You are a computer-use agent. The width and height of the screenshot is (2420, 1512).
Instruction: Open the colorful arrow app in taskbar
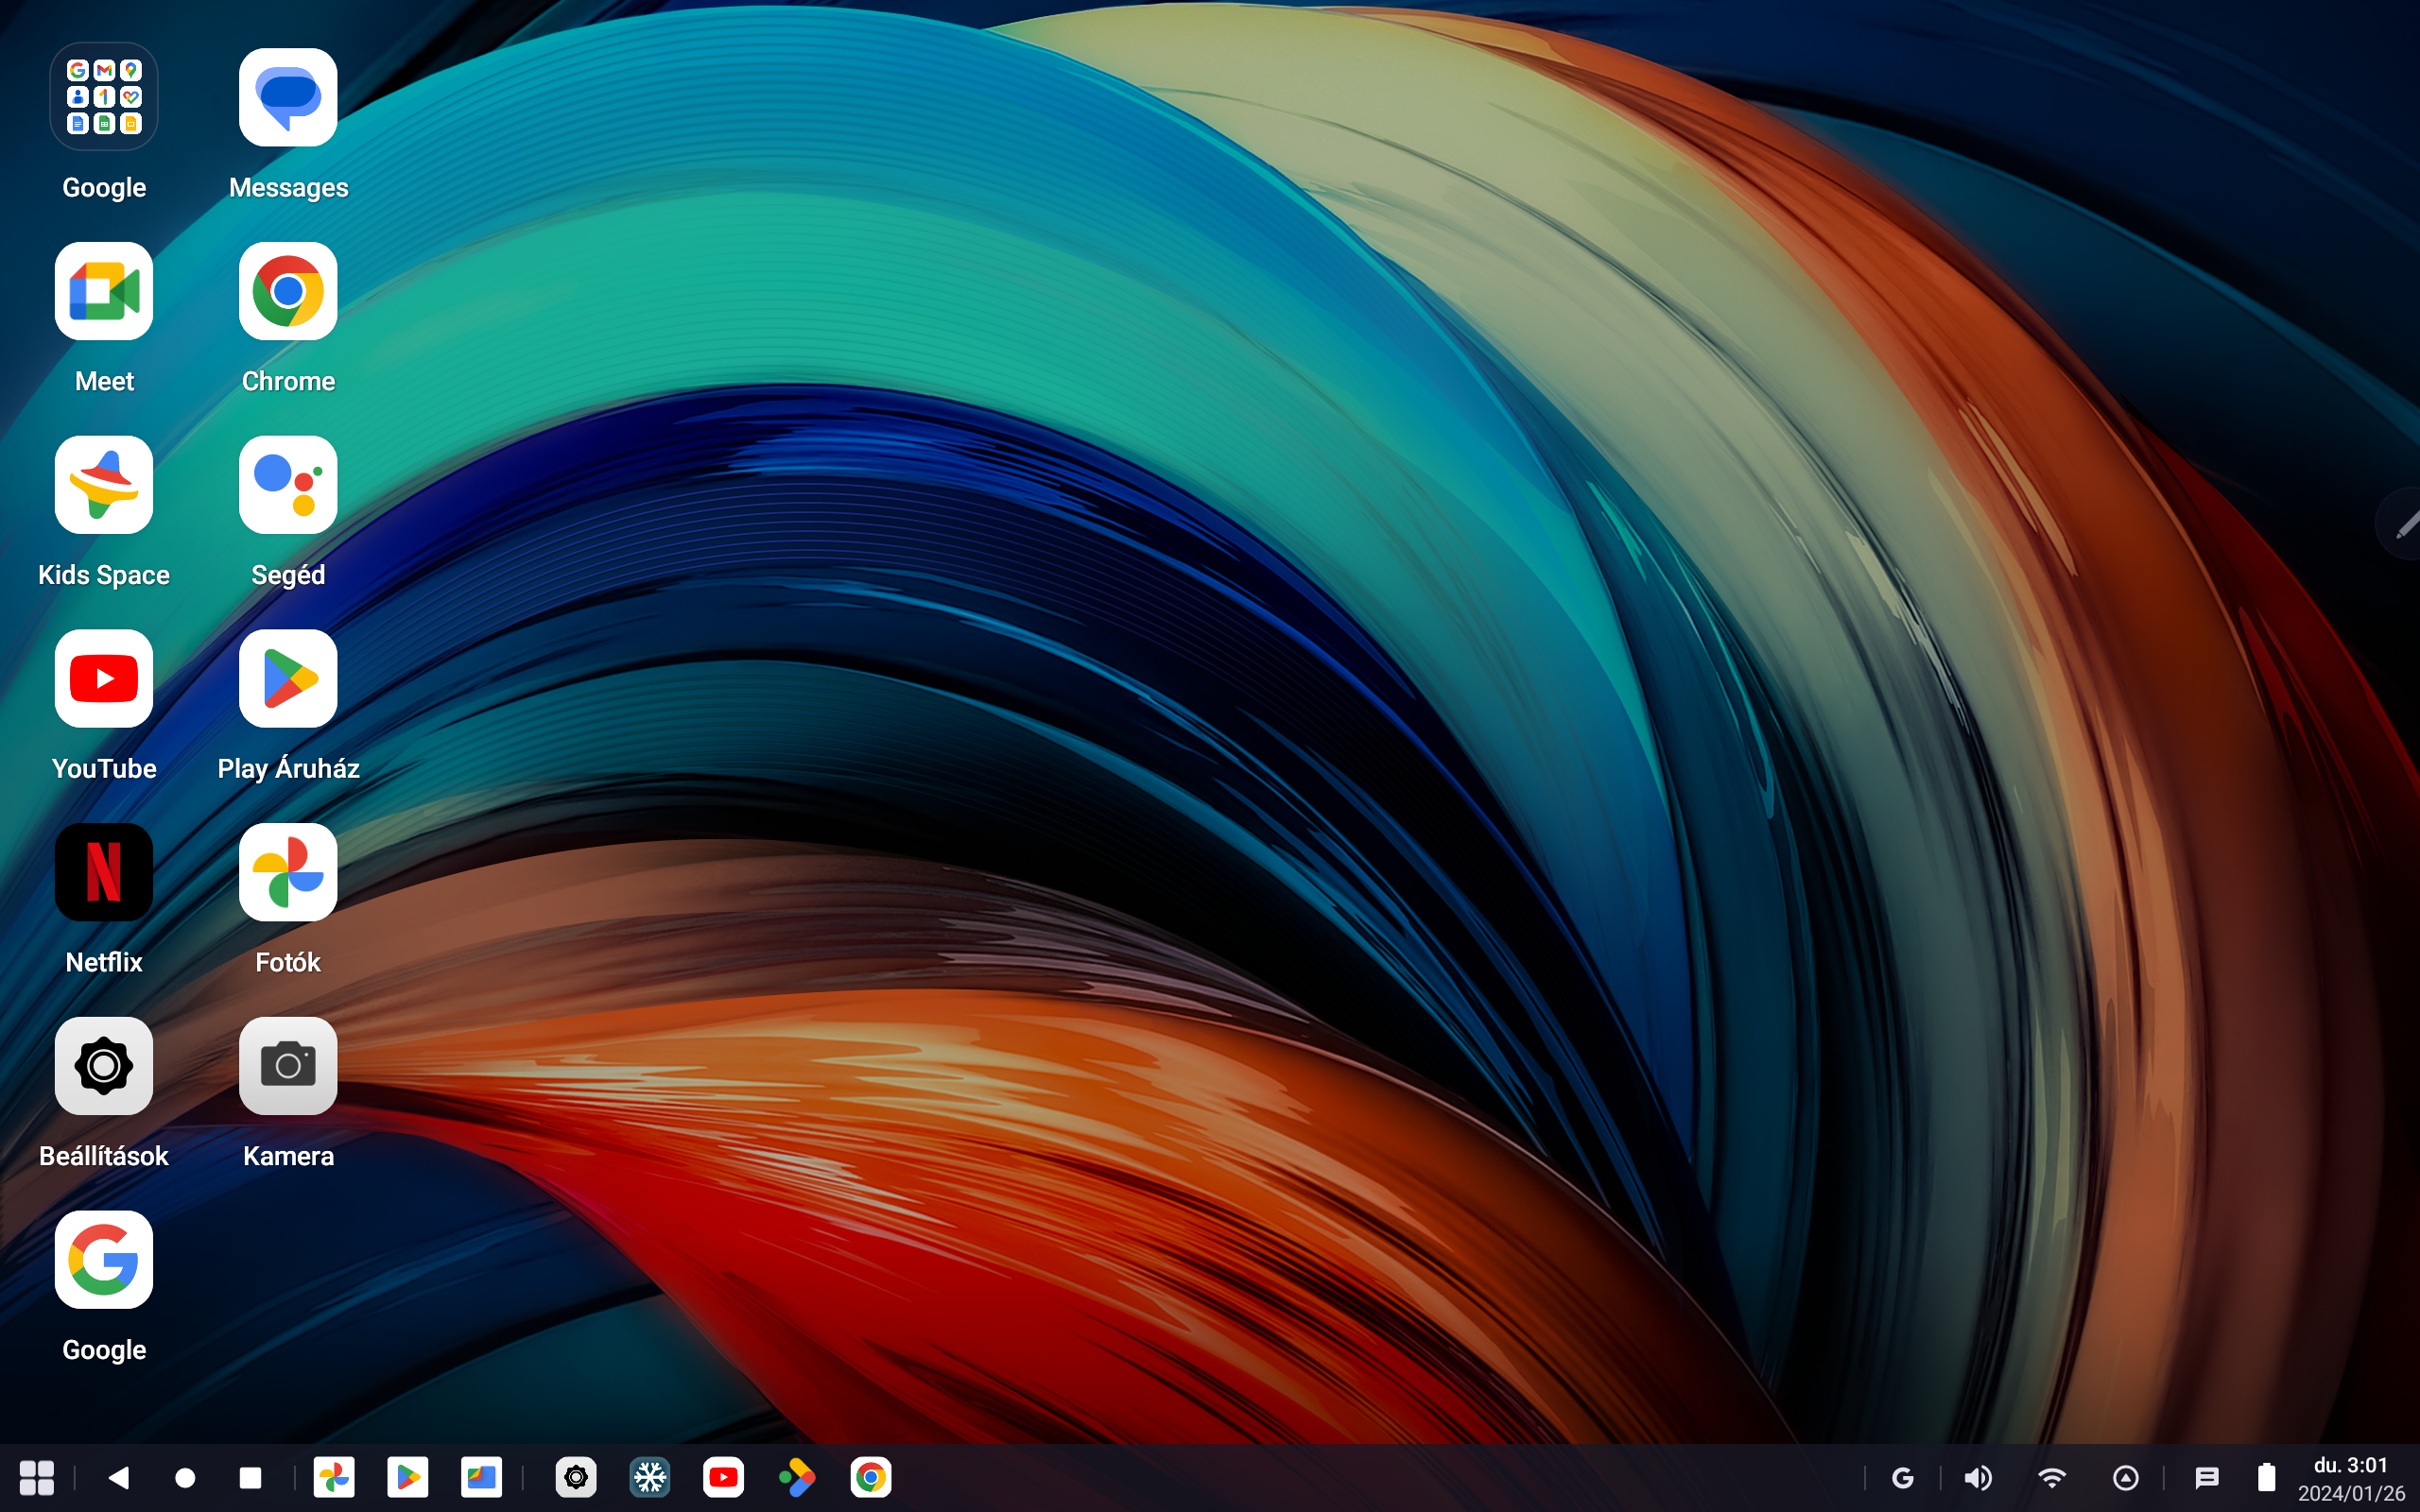(797, 1478)
